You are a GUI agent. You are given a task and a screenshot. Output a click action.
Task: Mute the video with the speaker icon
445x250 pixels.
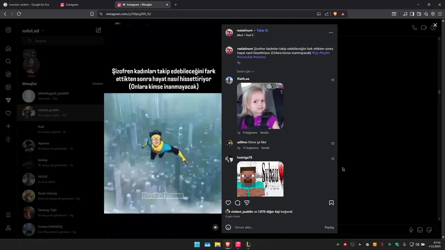[216, 227]
